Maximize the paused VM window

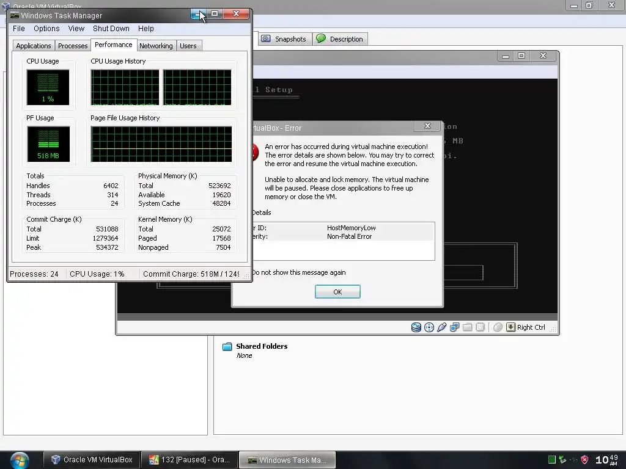(x=521, y=56)
